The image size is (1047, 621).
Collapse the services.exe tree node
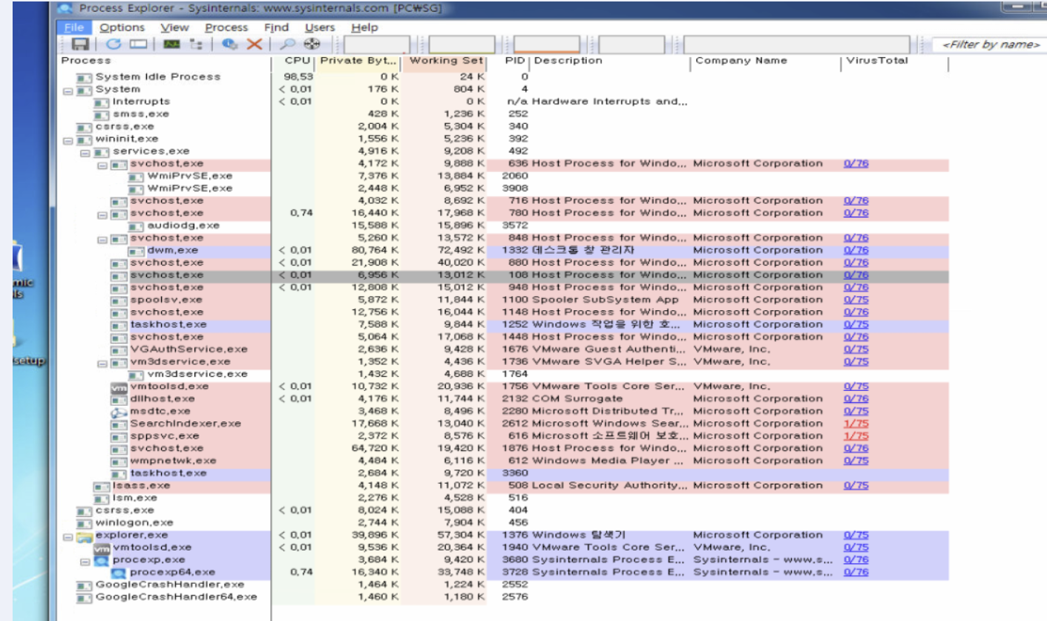85,152
